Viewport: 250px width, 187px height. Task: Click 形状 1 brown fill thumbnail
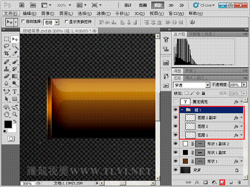tap(185, 161)
